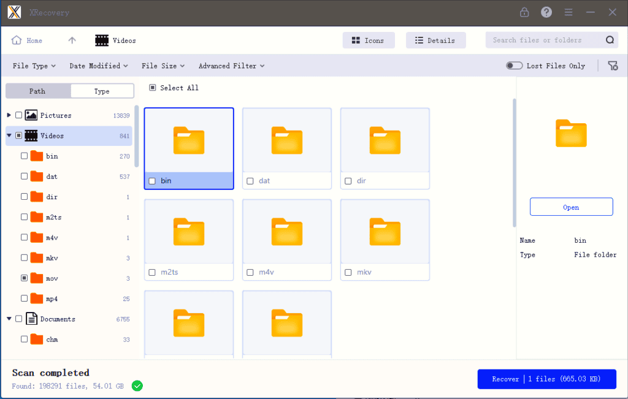Click the Recover button
The height and width of the screenshot is (399, 628).
click(x=546, y=379)
